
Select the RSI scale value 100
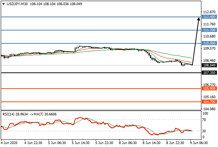pyautogui.click(x=205, y=114)
